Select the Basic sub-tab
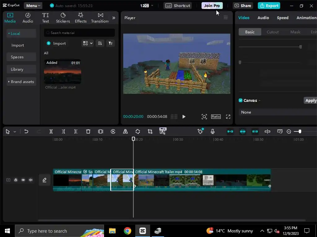 coord(250,32)
